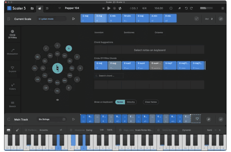Open the preset browser folder icon

[x=32, y=8]
